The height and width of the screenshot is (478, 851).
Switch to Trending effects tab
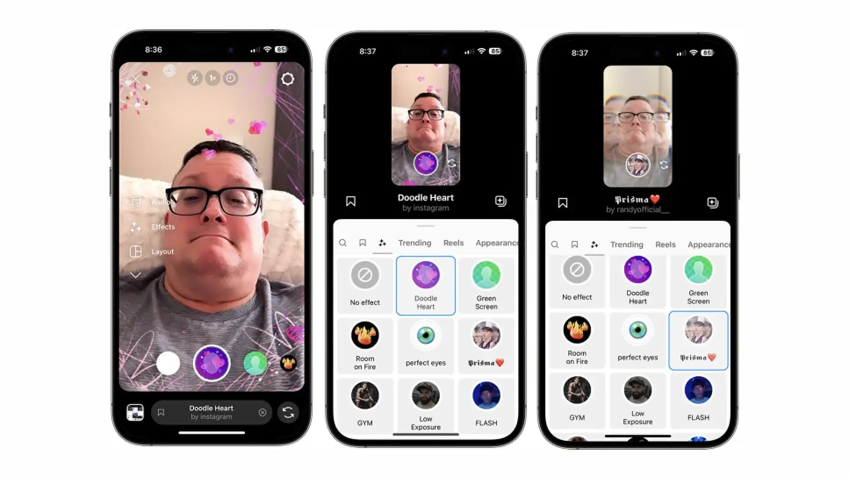tap(414, 243)
